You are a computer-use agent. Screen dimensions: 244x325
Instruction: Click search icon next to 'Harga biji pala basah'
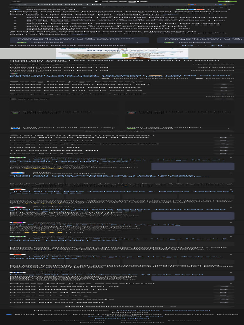point(224,302)
